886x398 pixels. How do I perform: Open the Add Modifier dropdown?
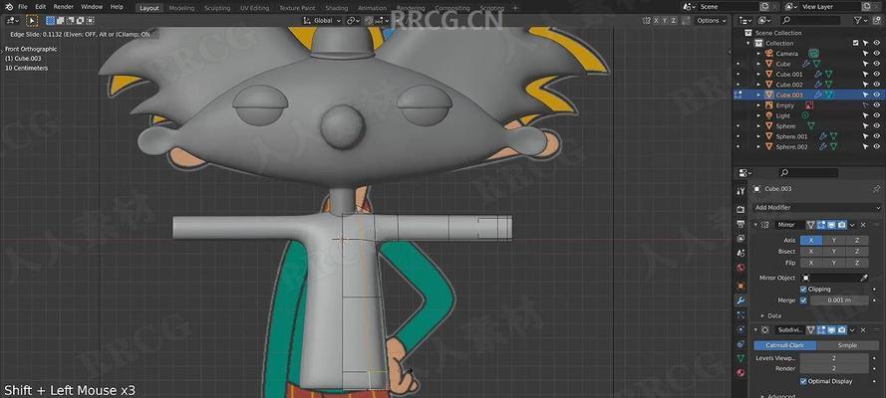click(x=817, y=207)
